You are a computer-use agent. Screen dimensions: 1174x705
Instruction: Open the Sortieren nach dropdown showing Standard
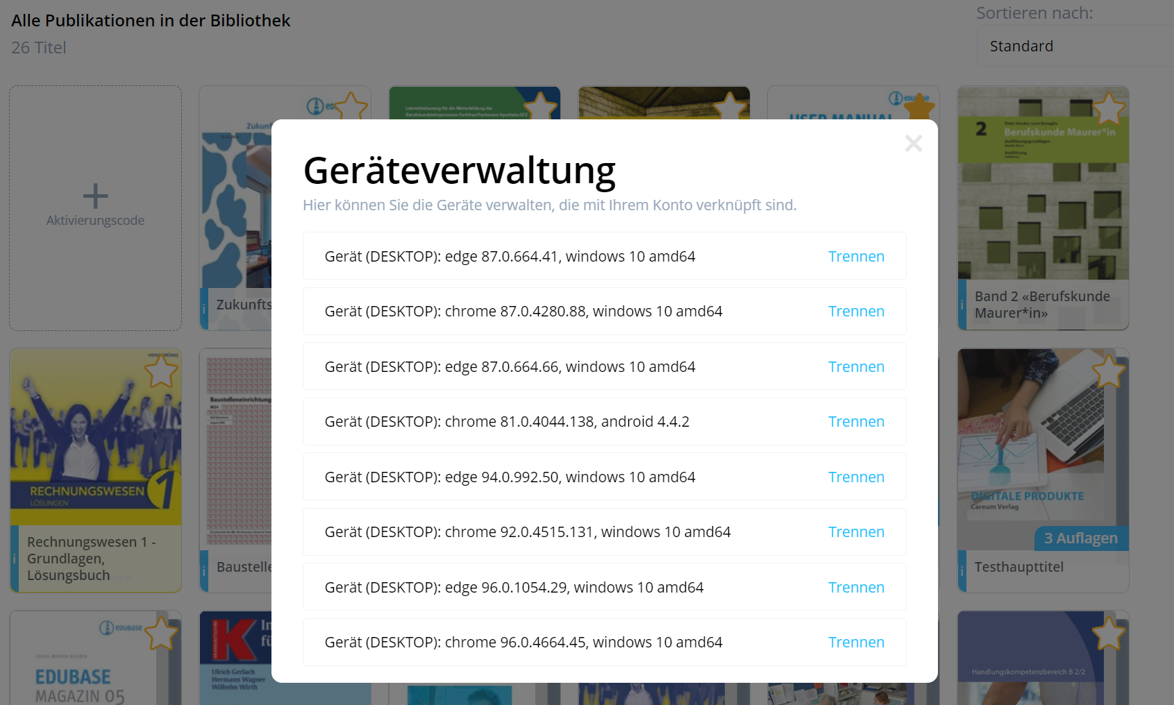pos(1075,46)
